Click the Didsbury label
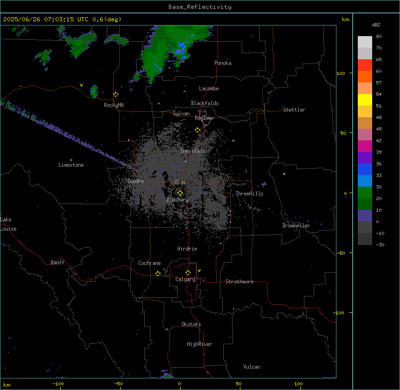 point(178,200)
